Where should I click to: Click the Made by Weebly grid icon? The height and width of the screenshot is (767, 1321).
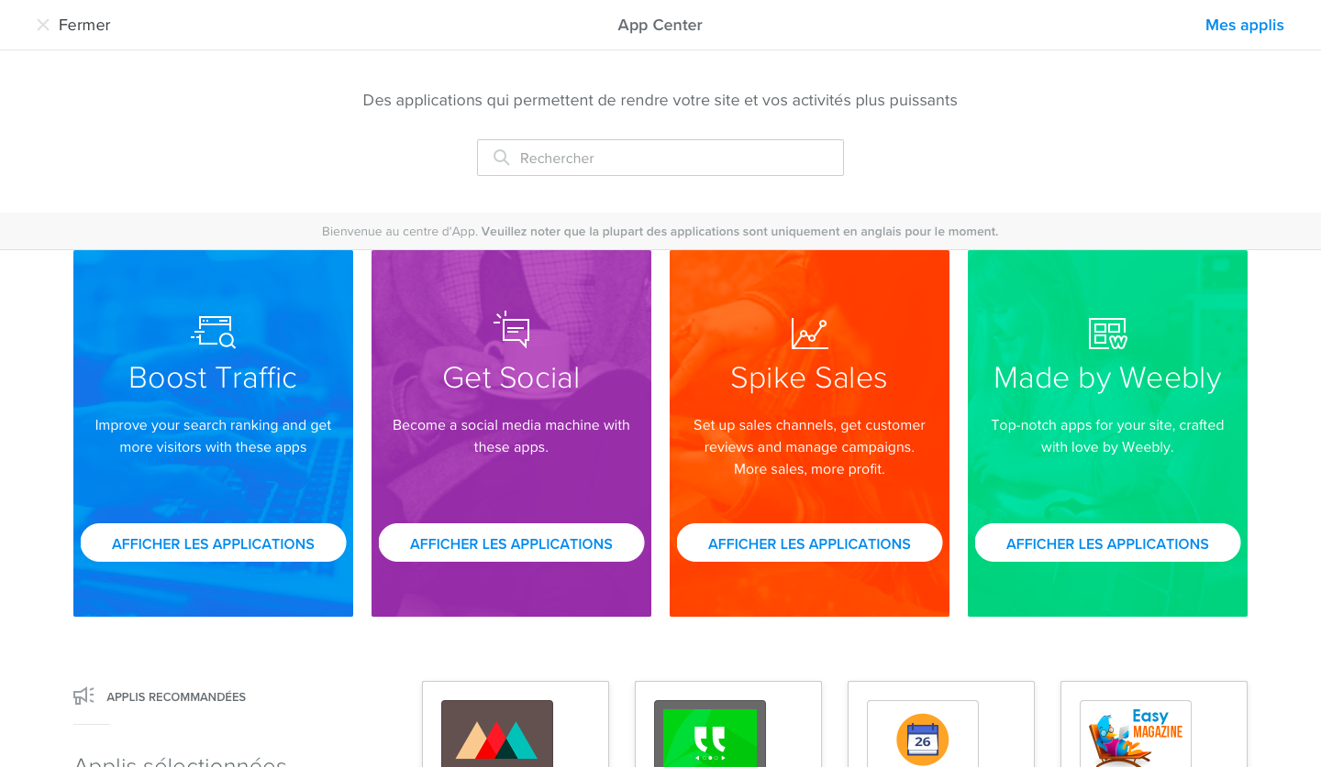[1107, 334]
